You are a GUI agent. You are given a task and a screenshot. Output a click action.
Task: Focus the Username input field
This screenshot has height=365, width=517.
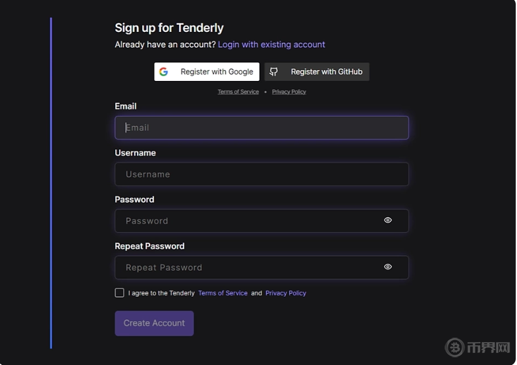click(261, 174)
